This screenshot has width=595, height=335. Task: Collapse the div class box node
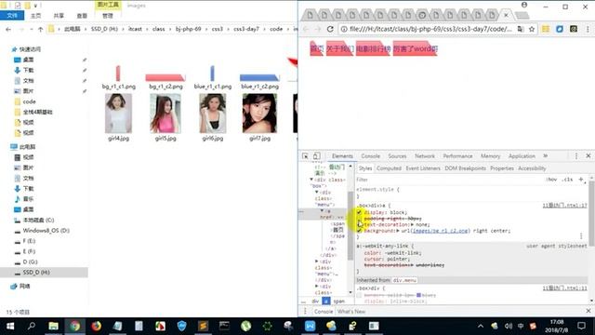click(311, 180)
